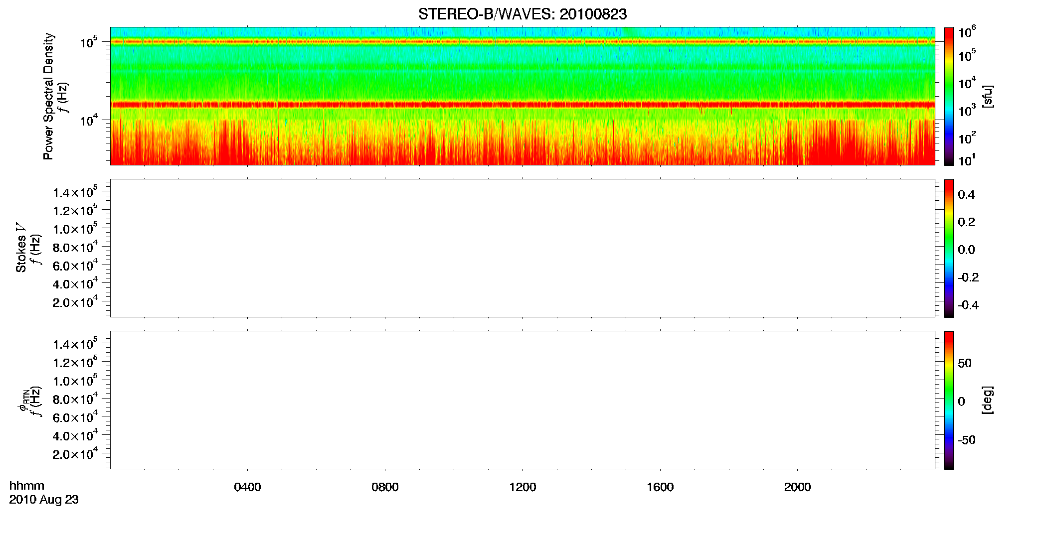Image resolution: width=1045 pixels, height=538 pixels.
Task: Click the 1.4×10^5 tick of phi RTN panel
Action: pyautogui.click(x=75, y=343)
